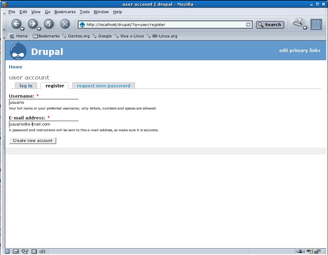This screenshot has height=255, width=328.
Task: Go forward with the Forward arrow button
Action: (33, 24)
